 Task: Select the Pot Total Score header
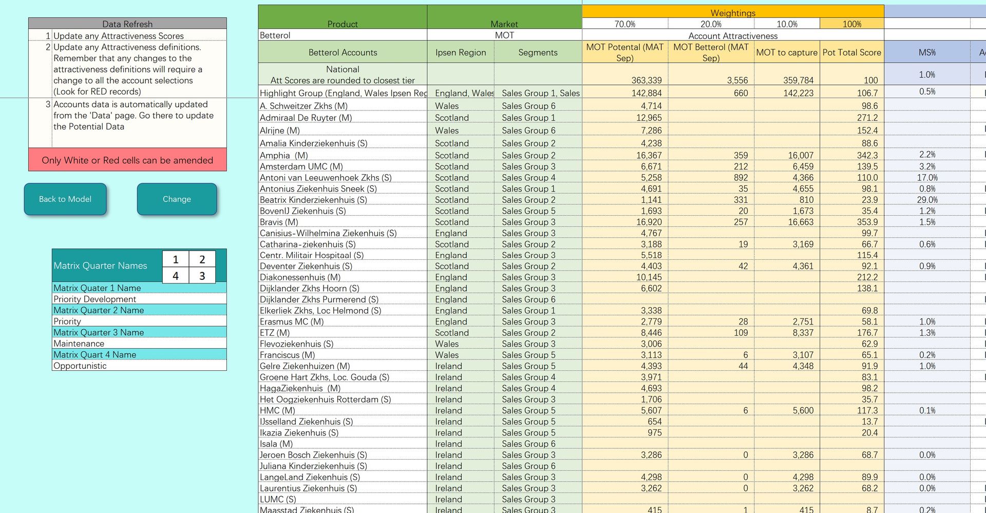click(852, 52)
